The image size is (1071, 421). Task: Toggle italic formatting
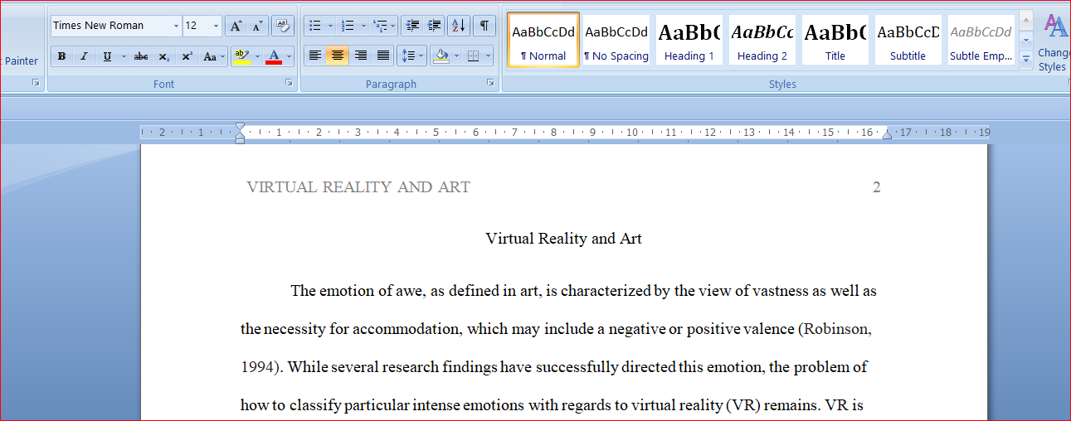tap(84, 56)
